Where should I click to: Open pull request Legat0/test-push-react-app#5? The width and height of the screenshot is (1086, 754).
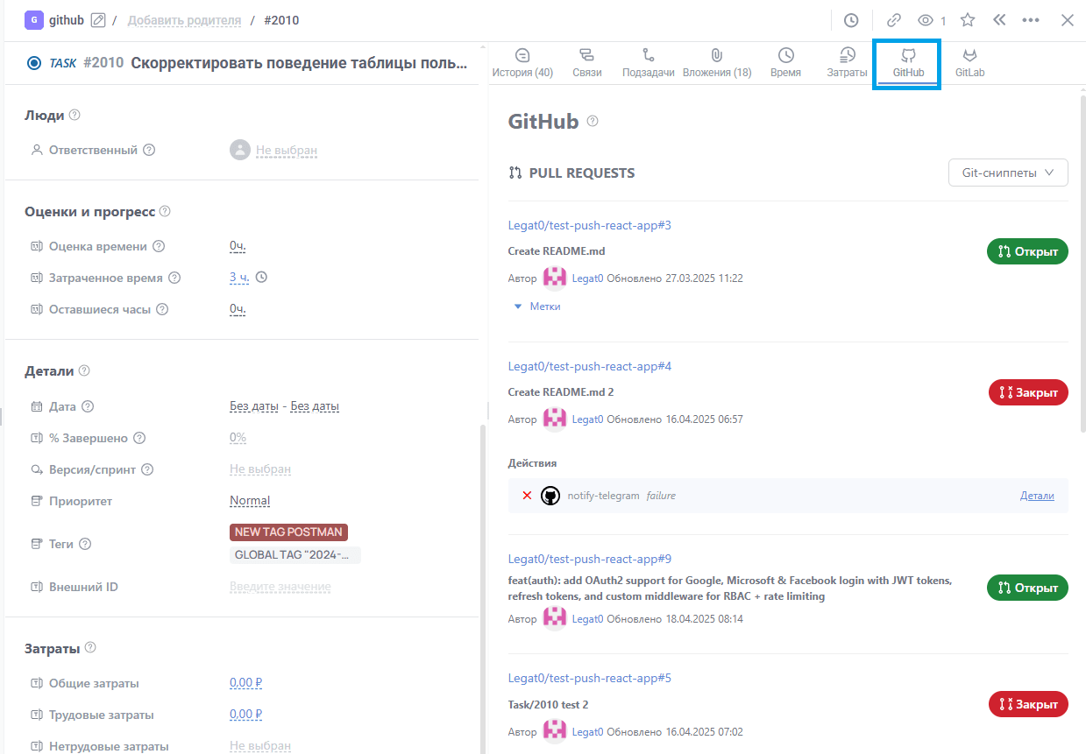[590, 678]
